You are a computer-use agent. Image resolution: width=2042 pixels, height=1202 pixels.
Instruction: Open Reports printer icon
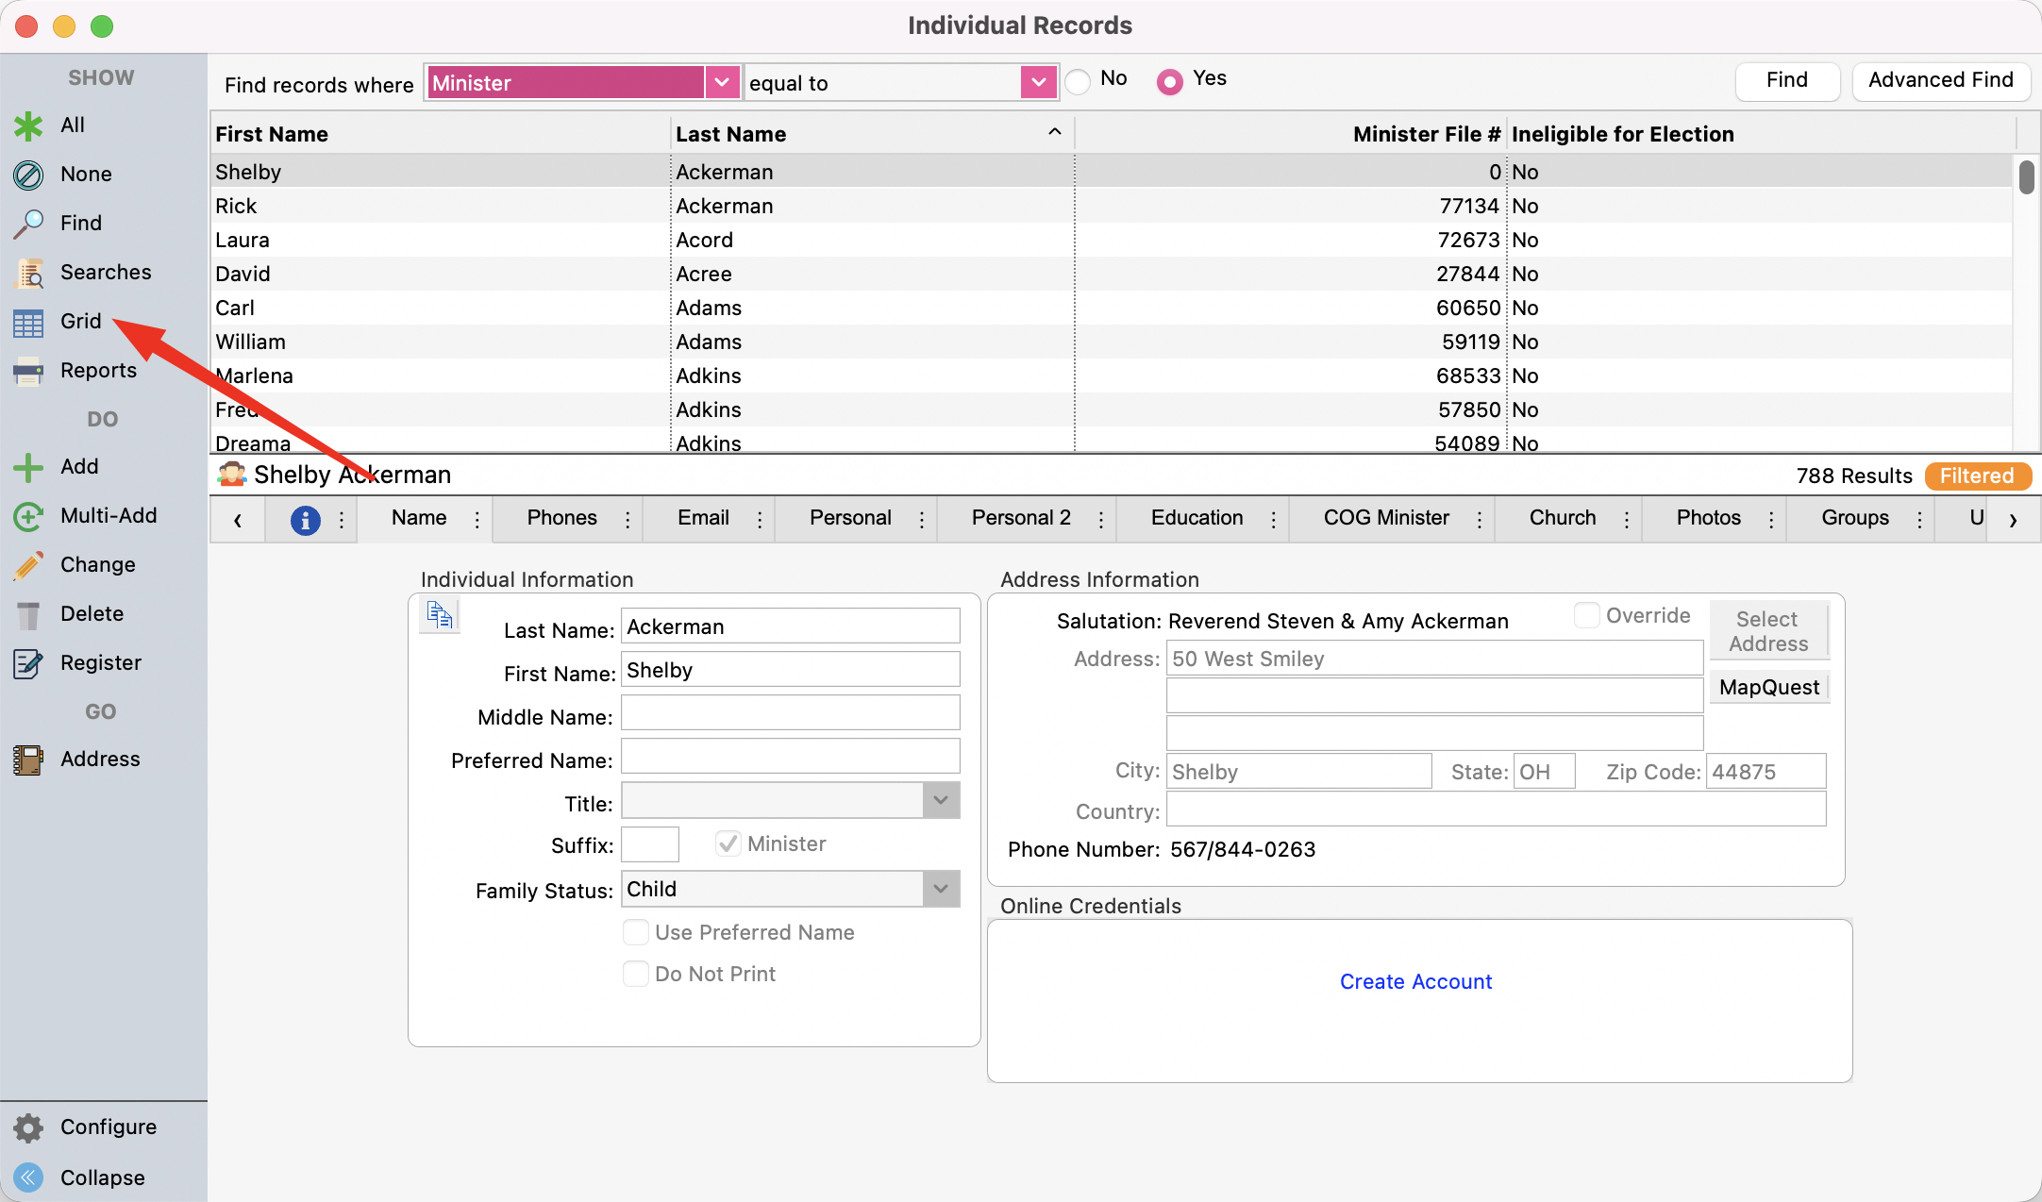(28, 371)
